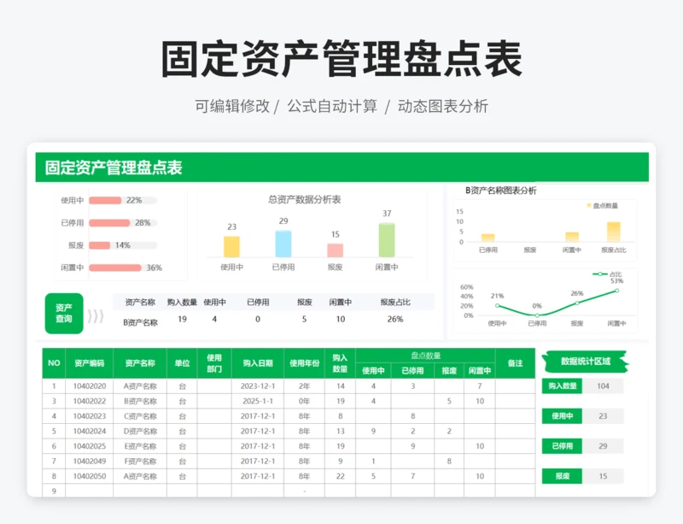The height and width of the screenshot is (524, 683).
Task: Click the 购入数量 value 19 in query row
Action: tap(182, 320)
